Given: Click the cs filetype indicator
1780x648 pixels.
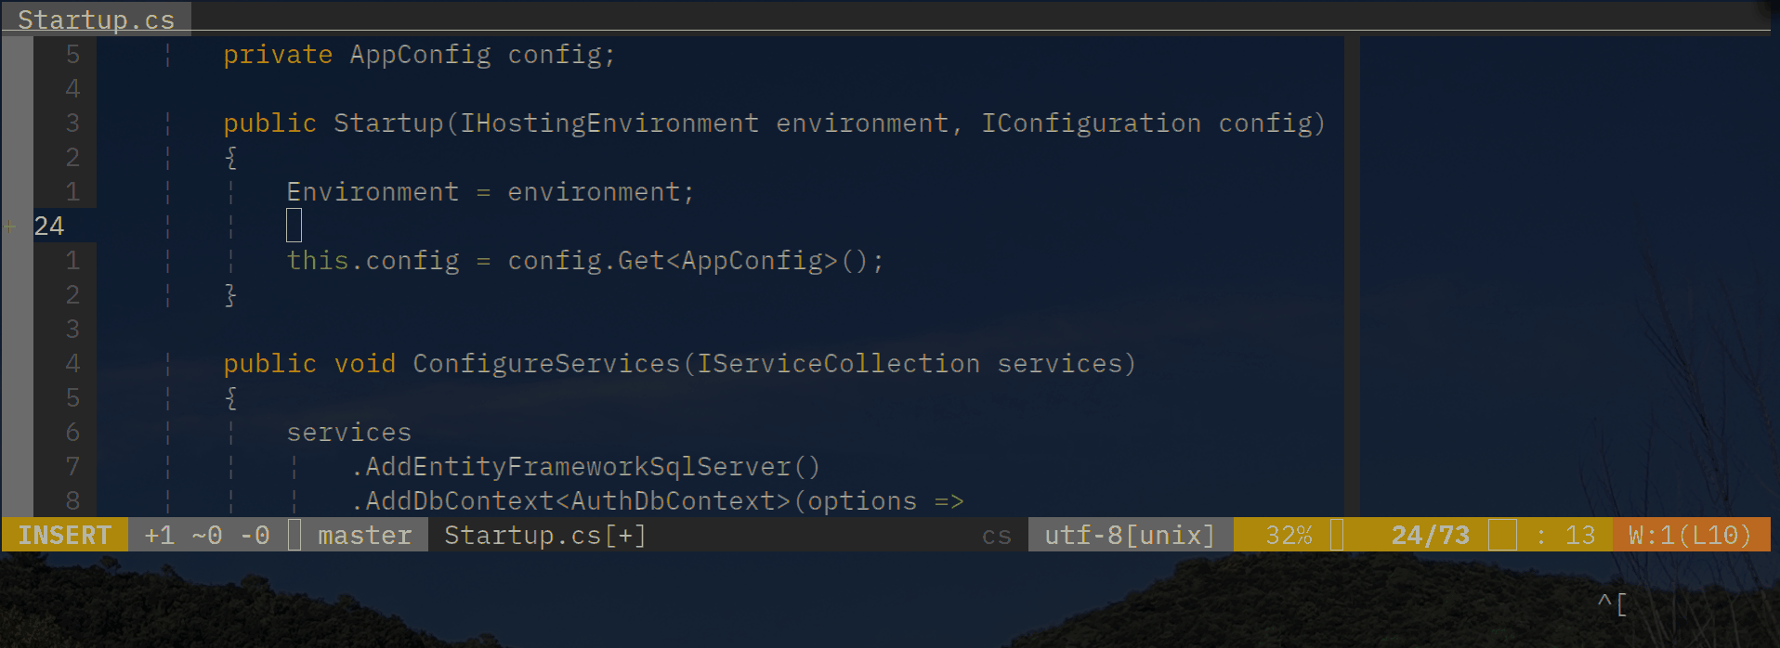Looking at the screenshot, I should coord(995,535).
